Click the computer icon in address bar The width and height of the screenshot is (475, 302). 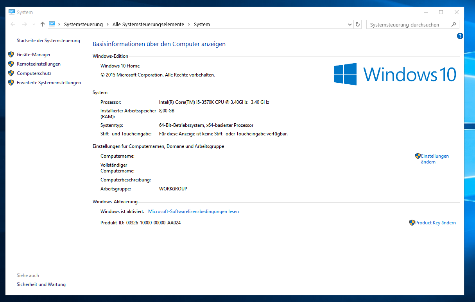coord(52,24)
